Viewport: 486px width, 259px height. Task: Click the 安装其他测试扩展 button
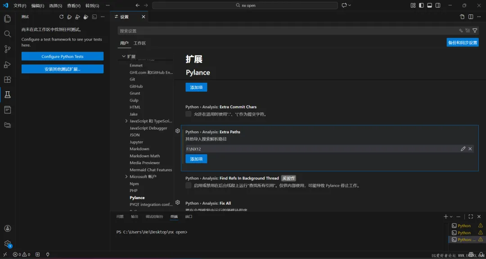point(62,69)
